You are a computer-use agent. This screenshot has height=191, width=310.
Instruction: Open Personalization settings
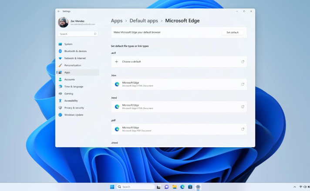click(78, 66)
